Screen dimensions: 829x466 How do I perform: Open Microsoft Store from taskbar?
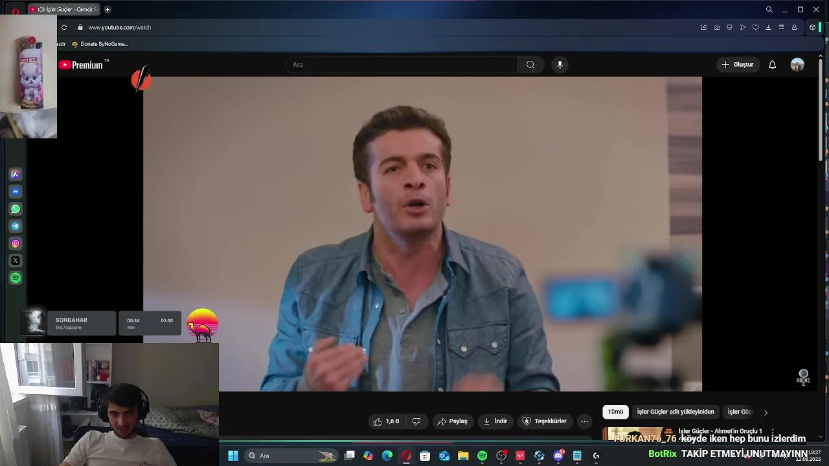click(x=425, y=456)
